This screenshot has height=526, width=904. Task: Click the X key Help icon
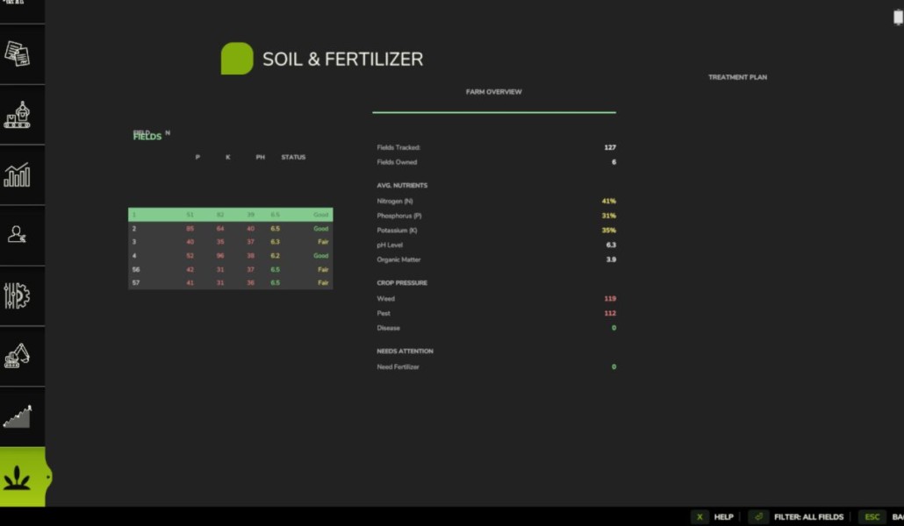coord(700,516)
